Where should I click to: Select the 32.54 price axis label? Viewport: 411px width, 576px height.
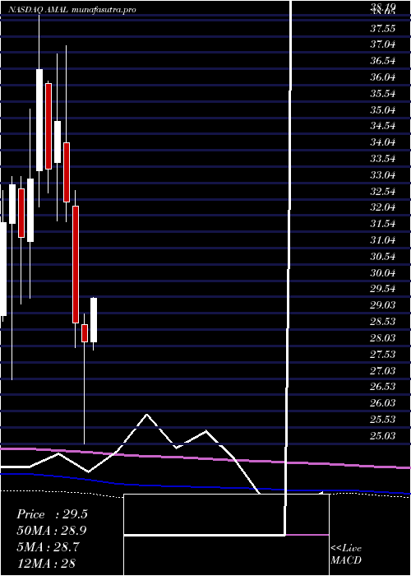383,192
